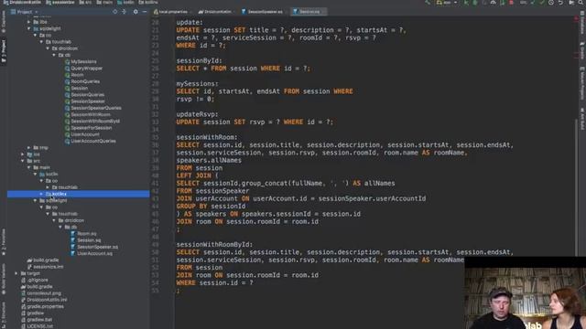
Task: Click the 'sessionWithRoomById:' label in code
Action: click(214, 245)
